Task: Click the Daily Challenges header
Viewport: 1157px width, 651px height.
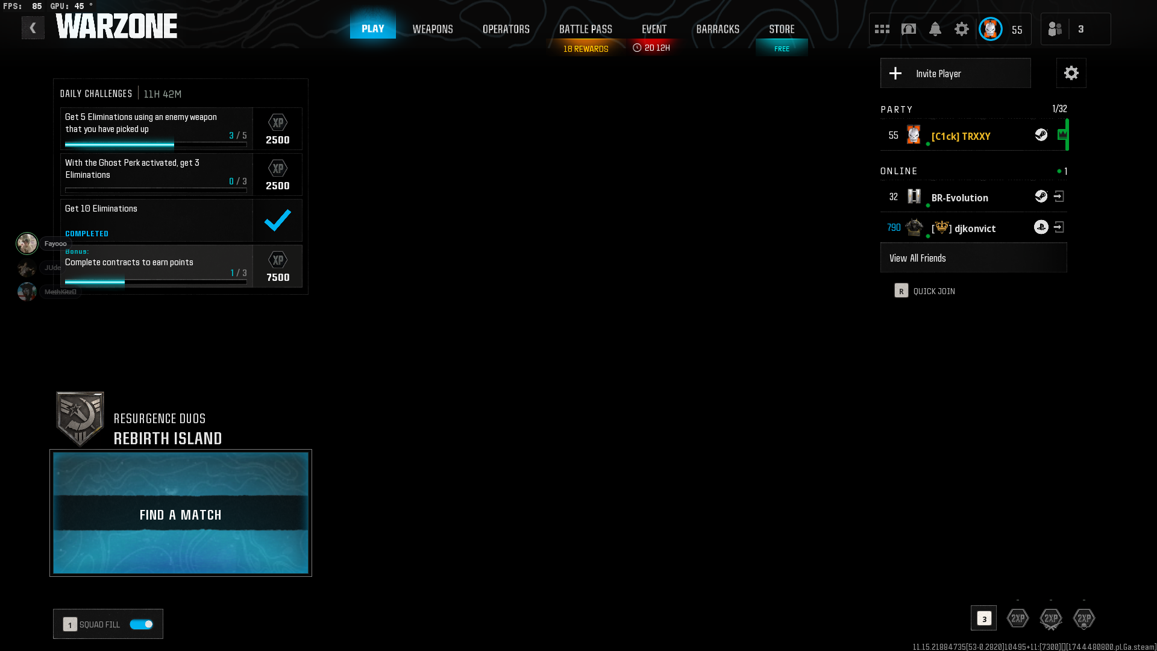Action: pos(96,93)
